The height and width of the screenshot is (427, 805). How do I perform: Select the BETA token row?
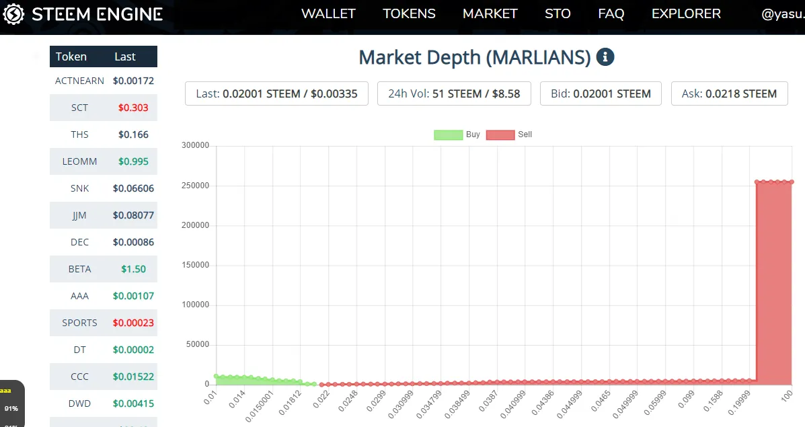[x=103, y=269]
